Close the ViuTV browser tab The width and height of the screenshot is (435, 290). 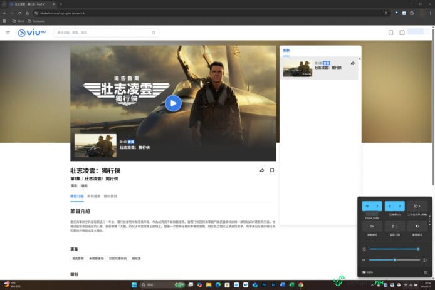[53, 4]
